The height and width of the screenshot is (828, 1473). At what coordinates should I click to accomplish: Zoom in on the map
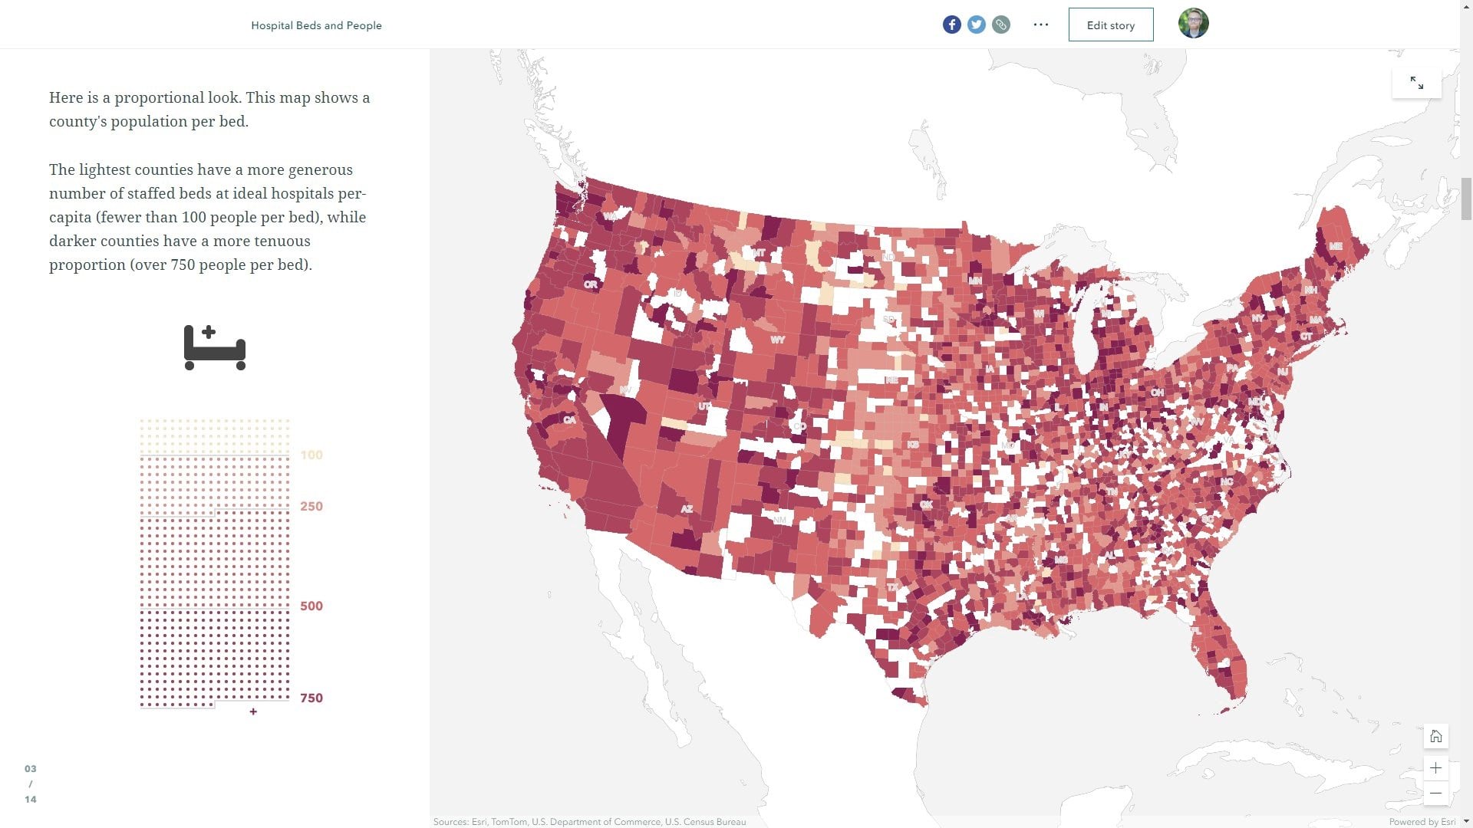pos(1435,768)
